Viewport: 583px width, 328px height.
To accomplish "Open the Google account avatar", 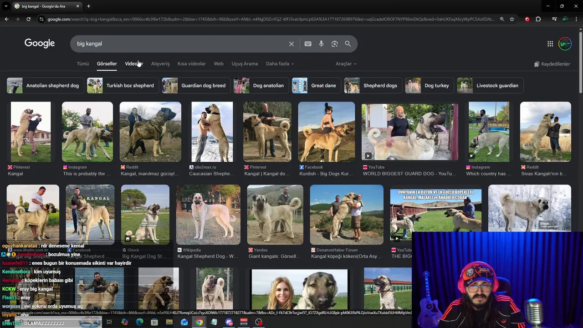I will [565, 44].
